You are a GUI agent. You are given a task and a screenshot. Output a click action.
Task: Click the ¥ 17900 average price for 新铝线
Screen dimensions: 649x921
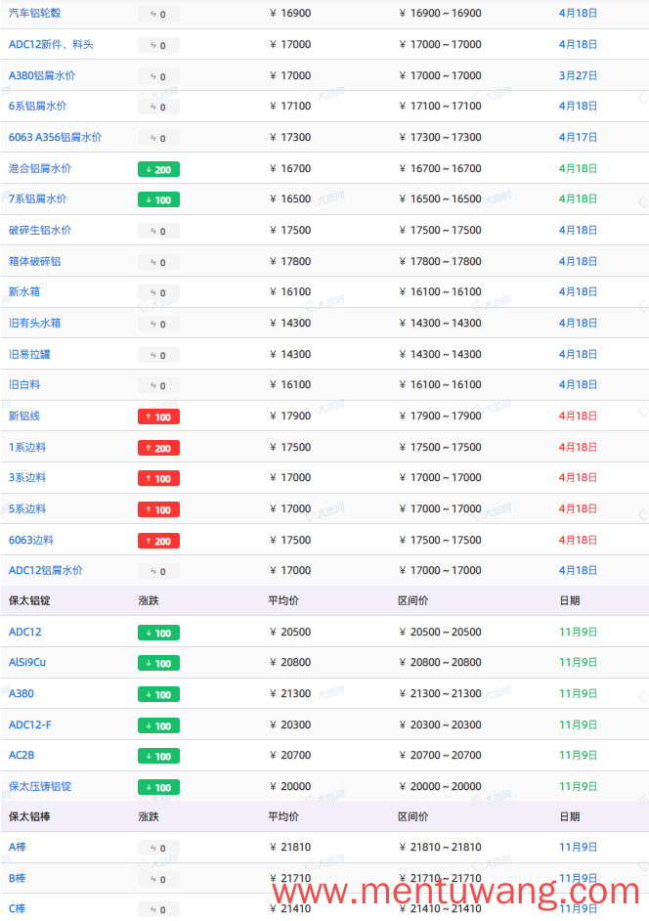click(290, 416)
